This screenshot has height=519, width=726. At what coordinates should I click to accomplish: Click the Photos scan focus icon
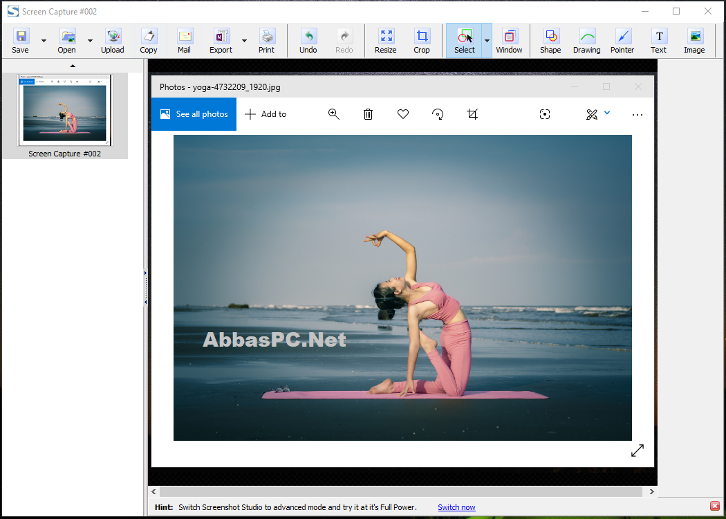pos(545,114)
